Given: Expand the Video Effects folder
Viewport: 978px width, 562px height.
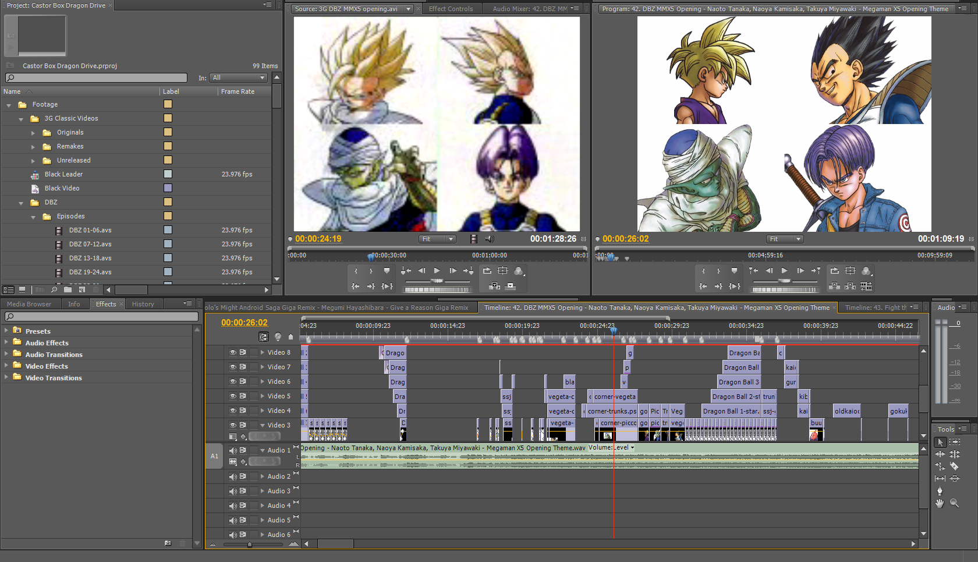Looking at the screenshot, I should click(6, 365).
